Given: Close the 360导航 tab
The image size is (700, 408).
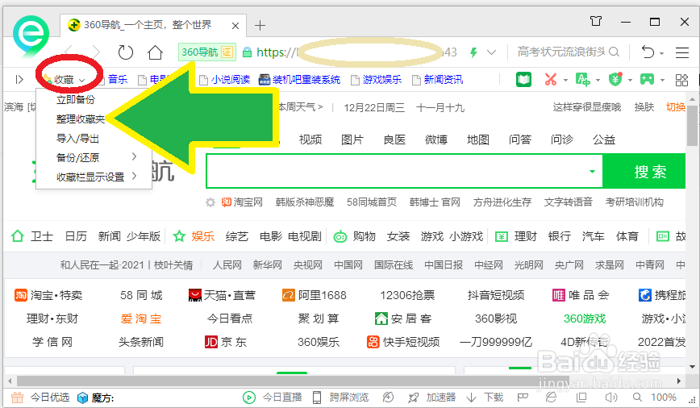Looking at the screenshot, I should (235, 26).
